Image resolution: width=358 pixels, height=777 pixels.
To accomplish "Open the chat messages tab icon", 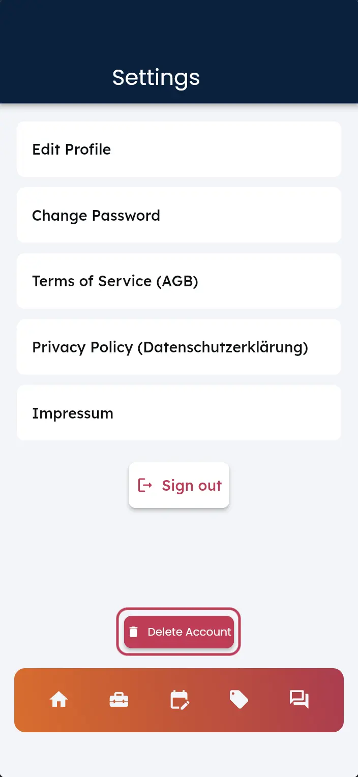I will [x=299, y=700].
